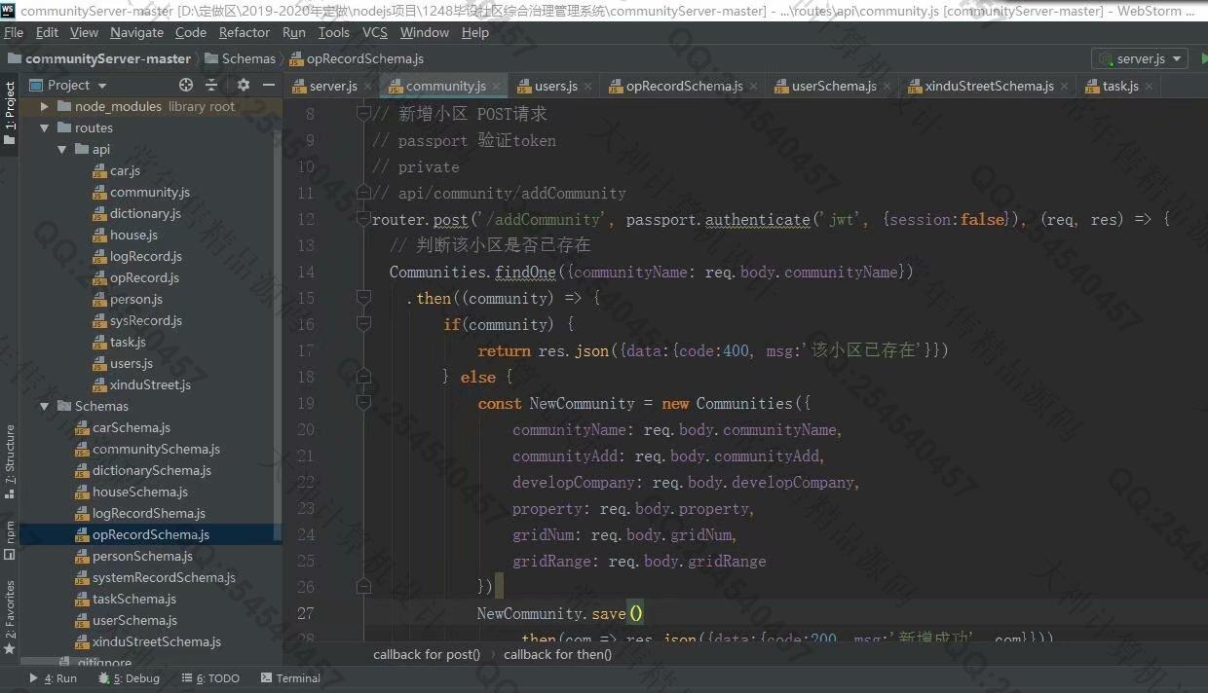The height and width of the screenshot is (693, 1208).
Task: Collapse the api folder
Action: point(61,150)
